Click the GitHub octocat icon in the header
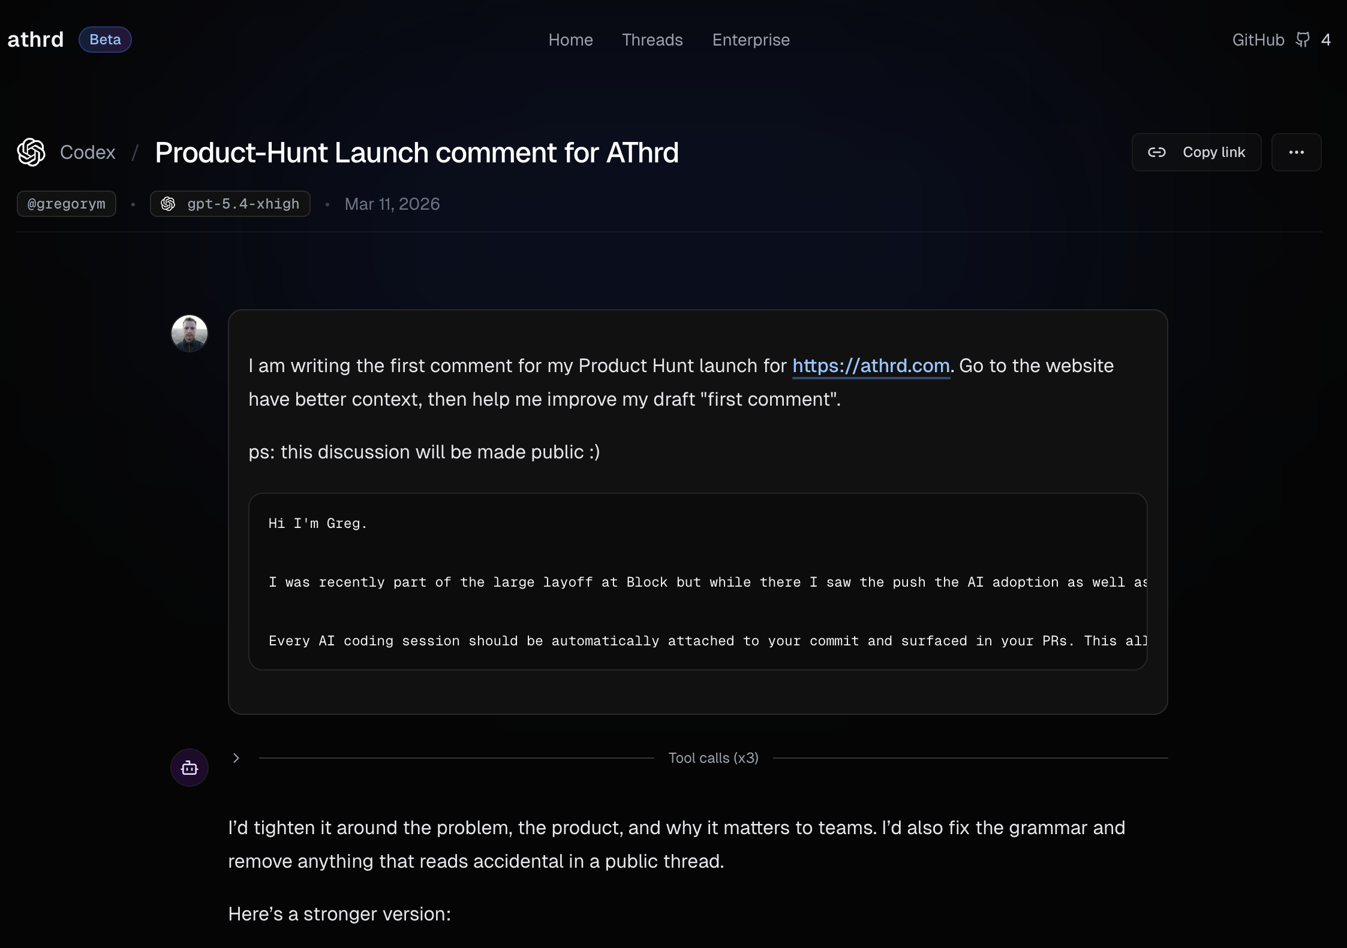The image size is (1347, 948). (x=1303, y=40)
